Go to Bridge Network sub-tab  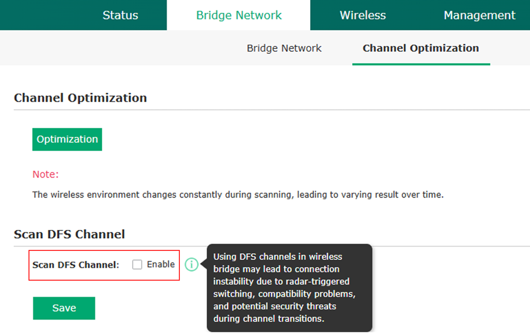(284, 48)
